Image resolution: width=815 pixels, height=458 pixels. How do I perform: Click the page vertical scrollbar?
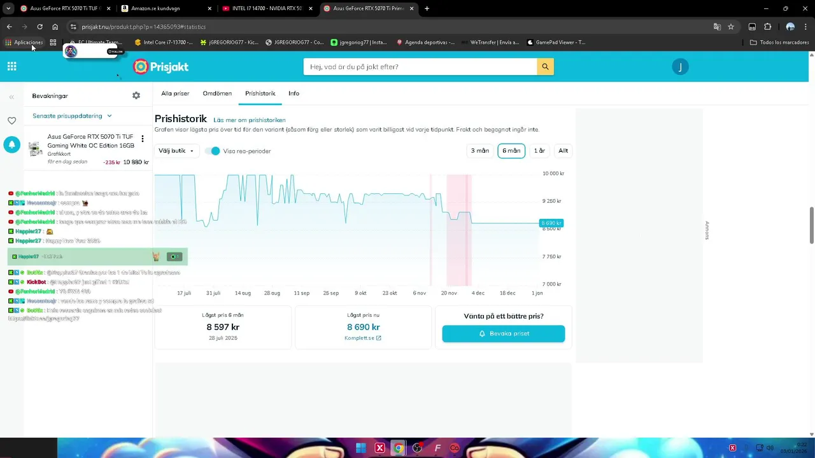[811, 225]
